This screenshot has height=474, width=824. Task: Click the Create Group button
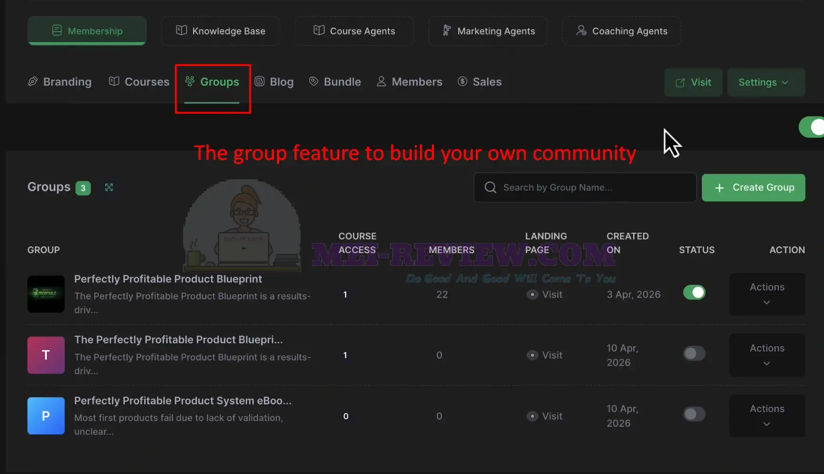point(753,188)
